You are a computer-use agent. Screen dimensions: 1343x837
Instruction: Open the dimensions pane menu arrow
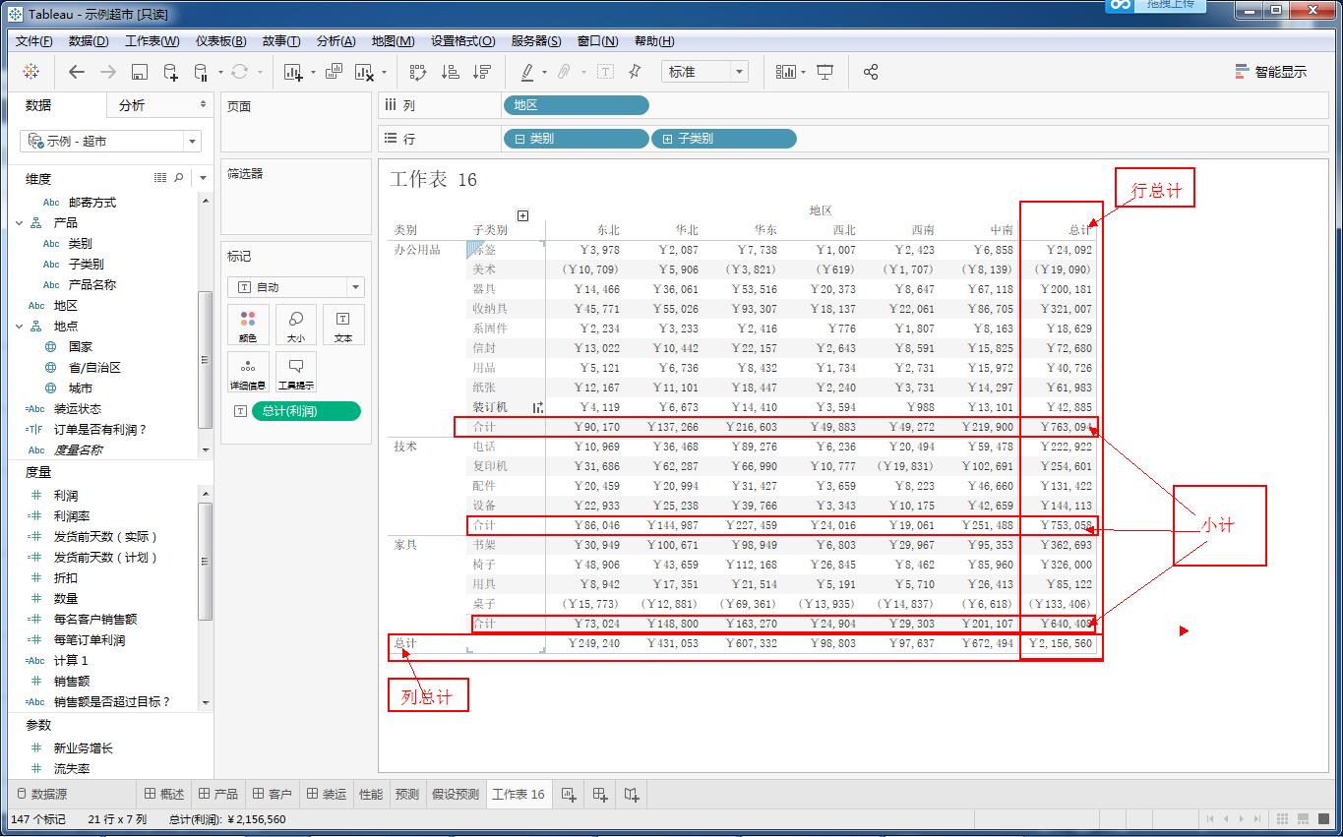(204, 178)
